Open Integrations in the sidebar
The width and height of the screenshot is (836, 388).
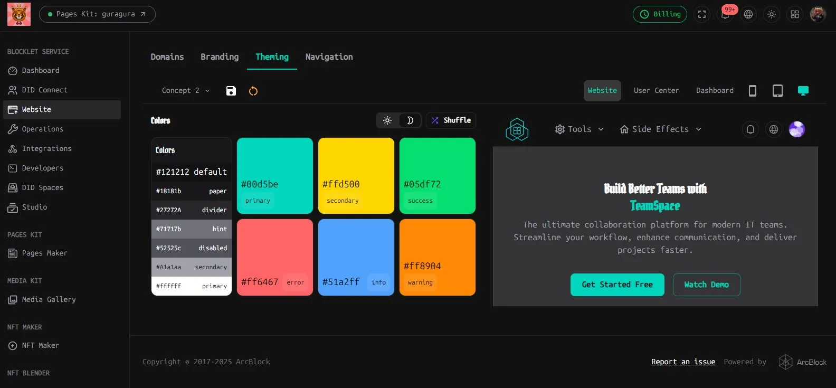pos(62,149)
